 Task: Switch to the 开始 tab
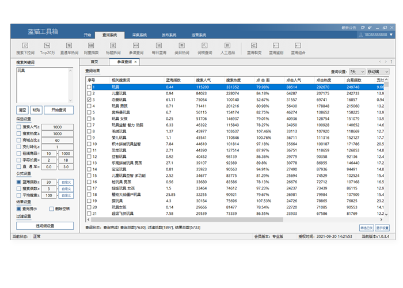click(88, 35)
